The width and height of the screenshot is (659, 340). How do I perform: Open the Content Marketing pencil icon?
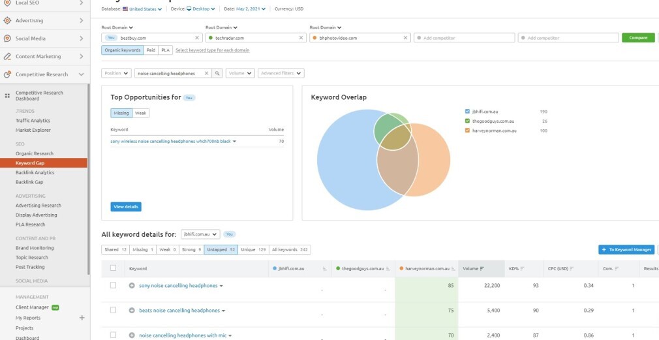(7, 56)
